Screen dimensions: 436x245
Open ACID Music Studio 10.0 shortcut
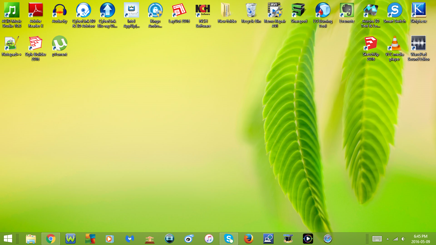click(x=12, y=15)
